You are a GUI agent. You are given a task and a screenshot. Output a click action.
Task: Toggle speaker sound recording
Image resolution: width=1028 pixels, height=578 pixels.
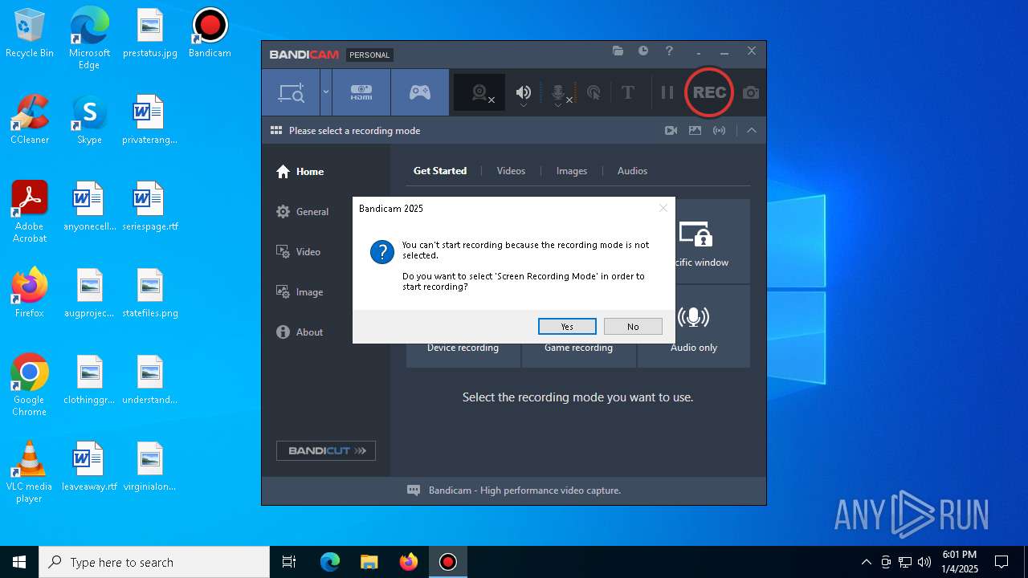[524, 93]
